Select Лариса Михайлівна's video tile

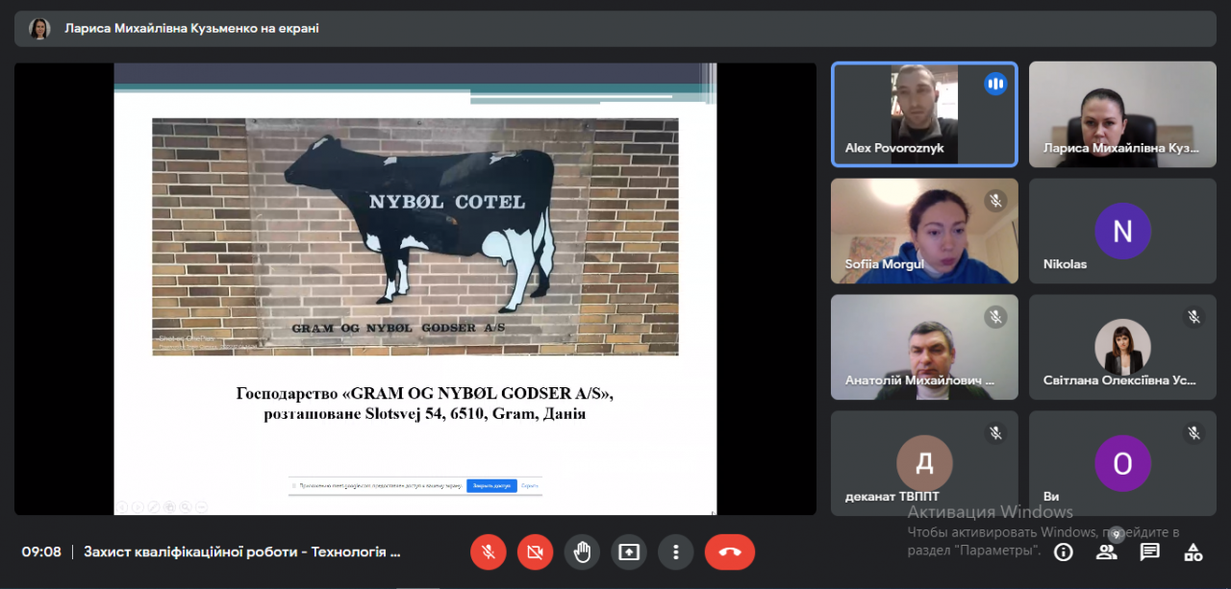(1122, 114)
